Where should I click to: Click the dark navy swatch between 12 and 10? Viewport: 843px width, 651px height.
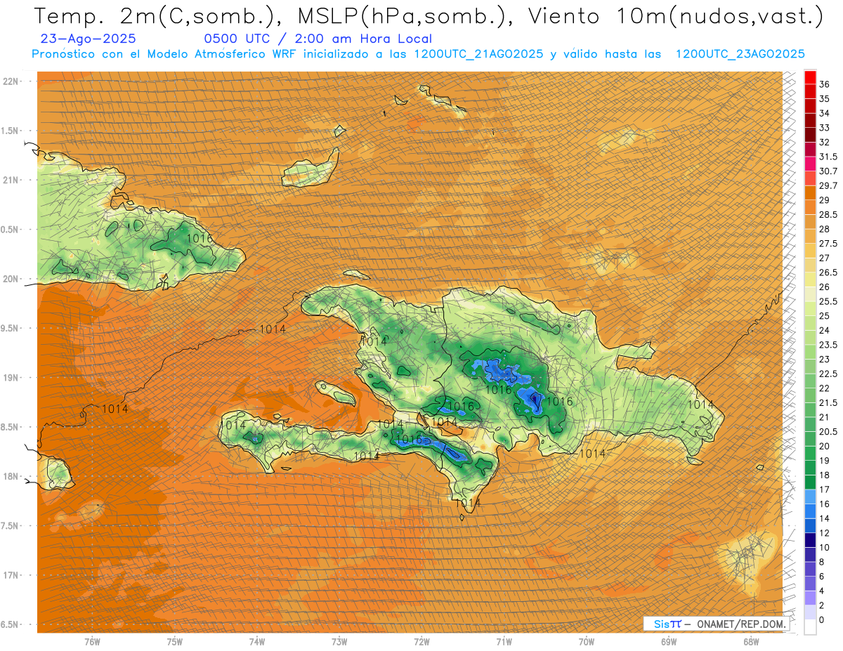pos(810,540)
